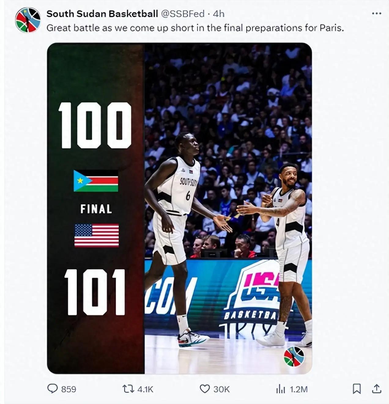Click the 4.1K reposts count
389x404 pixels.
(x=145, y=389)
